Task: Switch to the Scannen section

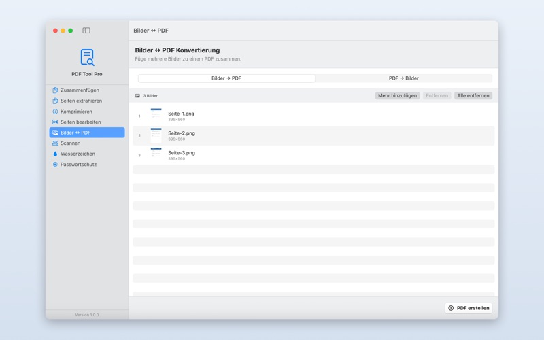Action: point(87,143)
